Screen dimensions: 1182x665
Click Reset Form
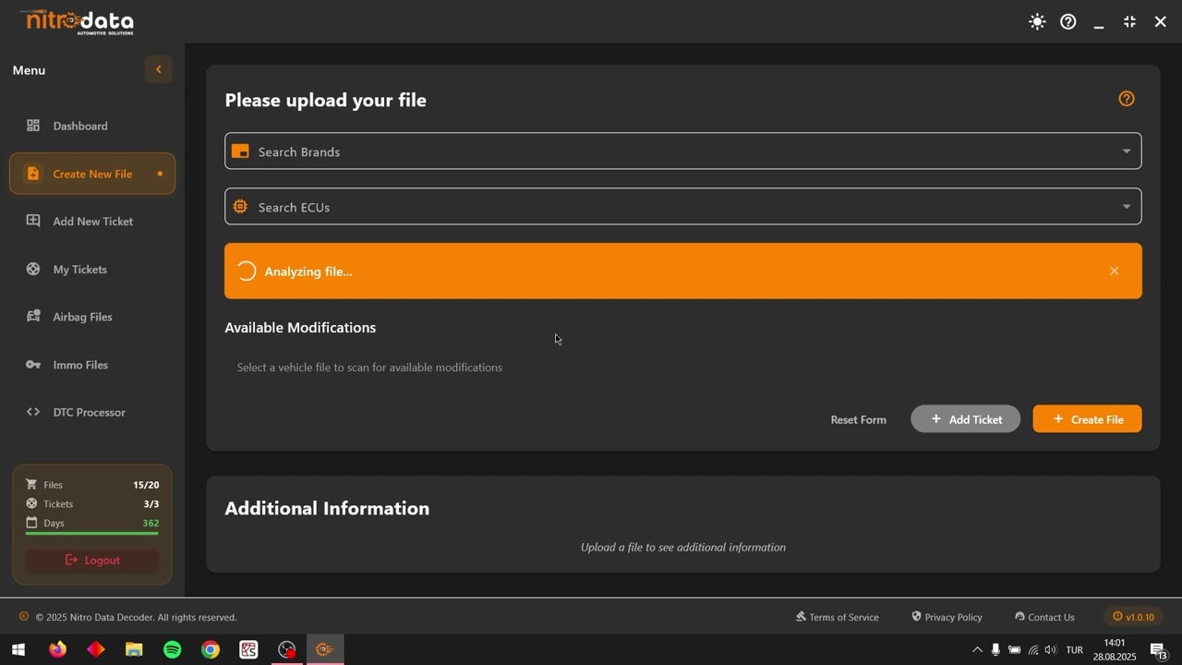pyautogui.click(x=858, y=419)
